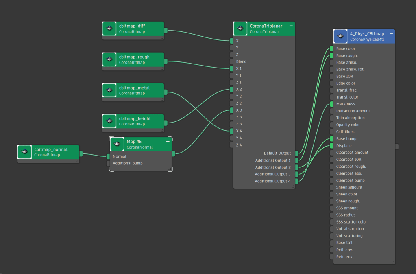Click the CoronaTriplanar node preview icon
Viewport: 416px width, 274px height.
pyautogui.click(x=240, y=28)
